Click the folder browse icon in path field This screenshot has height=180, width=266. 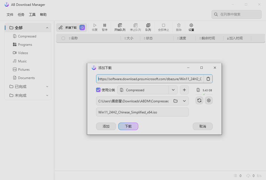(x=175, y=101)
